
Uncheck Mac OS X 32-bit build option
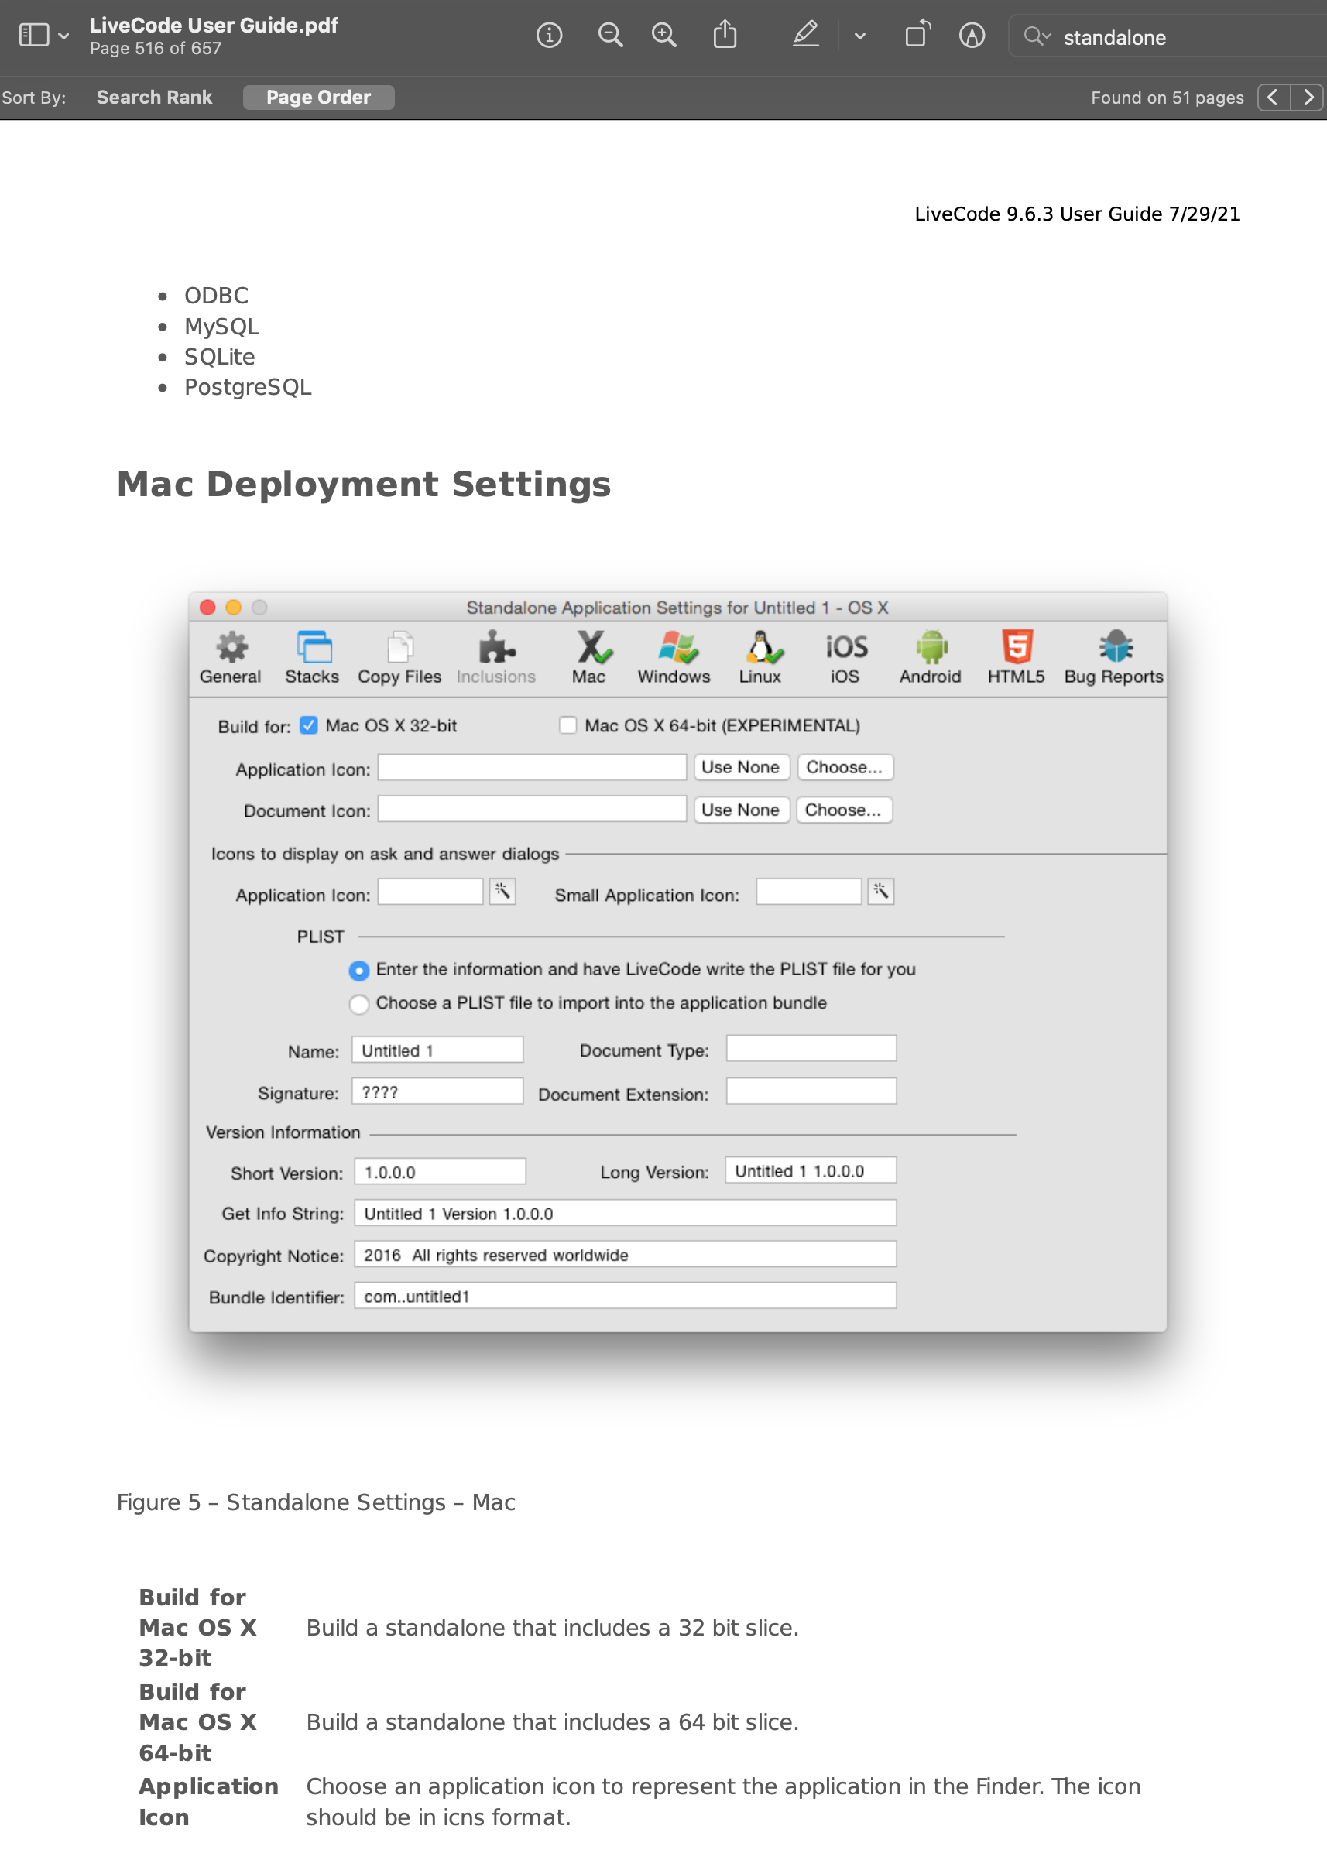click(x=309, y=725)
